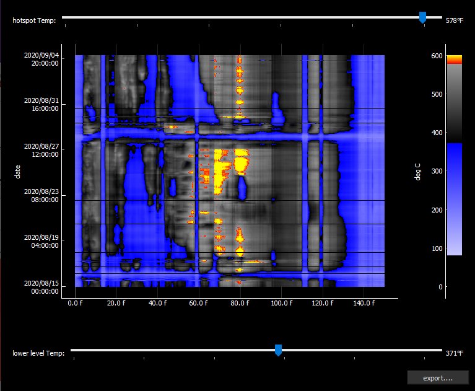Click the "deg C" color bar label
The image size is (475, 391).
(x=417, y=171)
